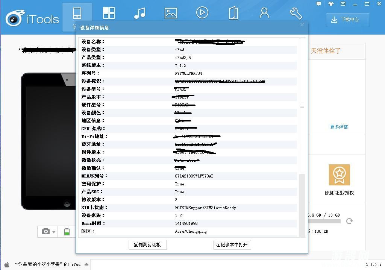
Task: Open the Music note tab
Action: (x=140, y=13)
